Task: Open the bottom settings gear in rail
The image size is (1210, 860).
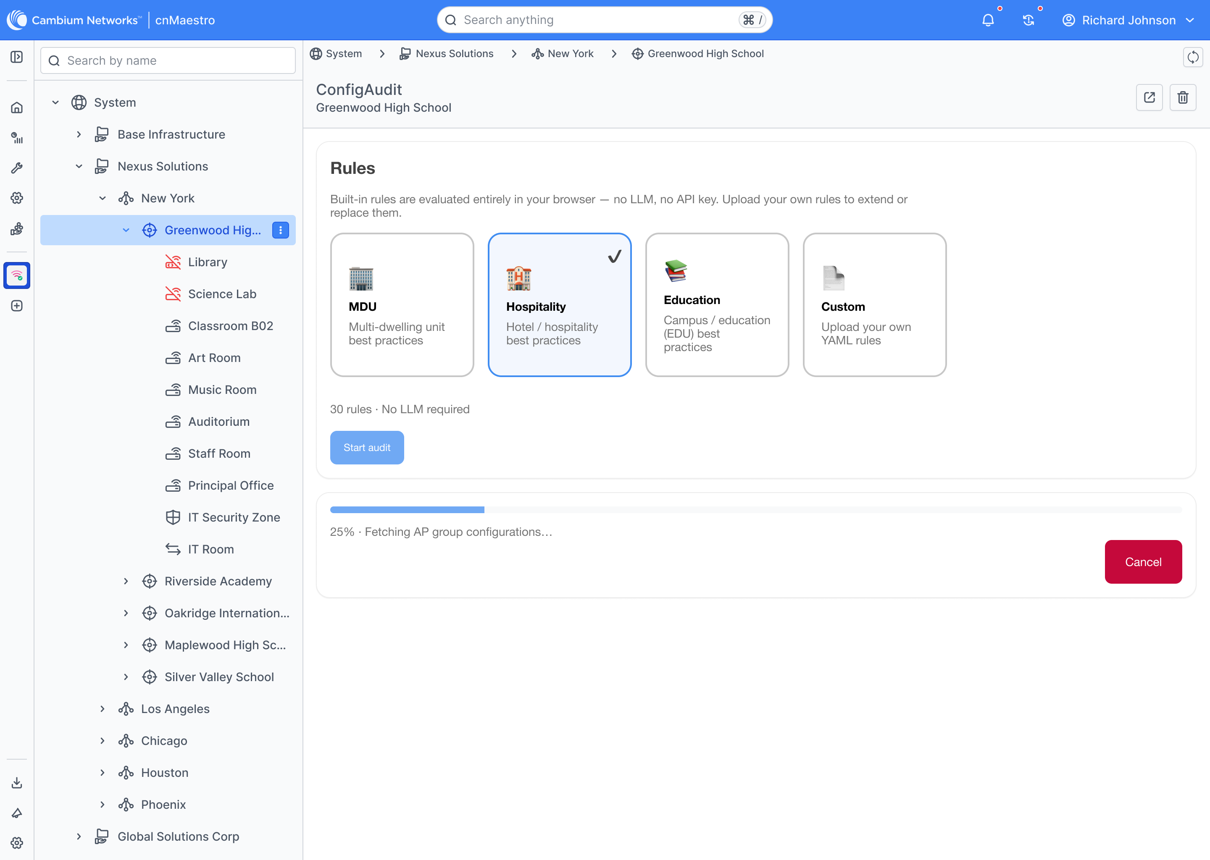Action: coord(17,842)
